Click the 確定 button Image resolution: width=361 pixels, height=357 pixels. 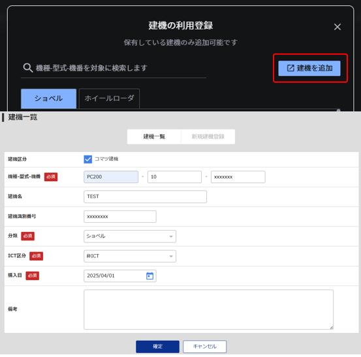(157, 347)
